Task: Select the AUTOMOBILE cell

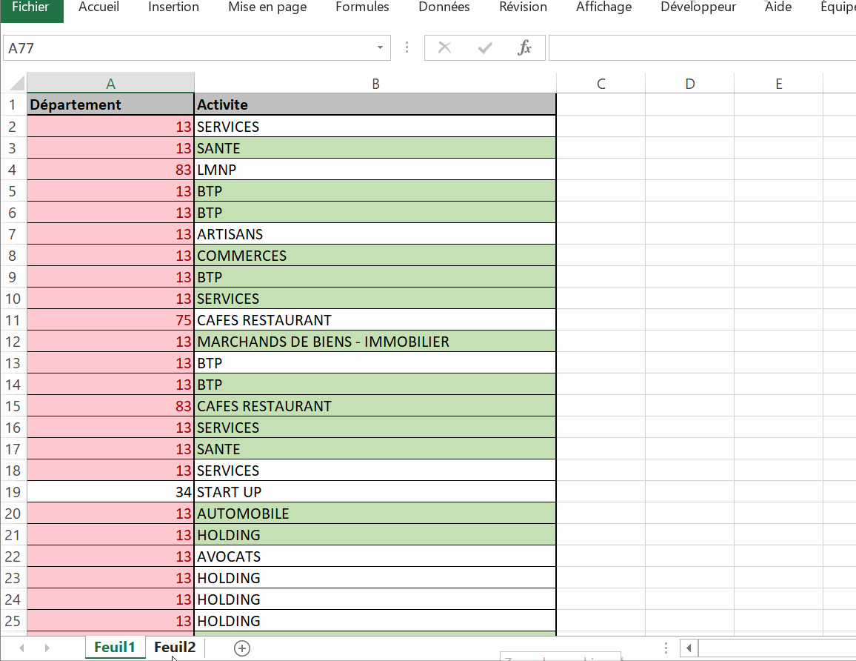Action: pos(375,514)
